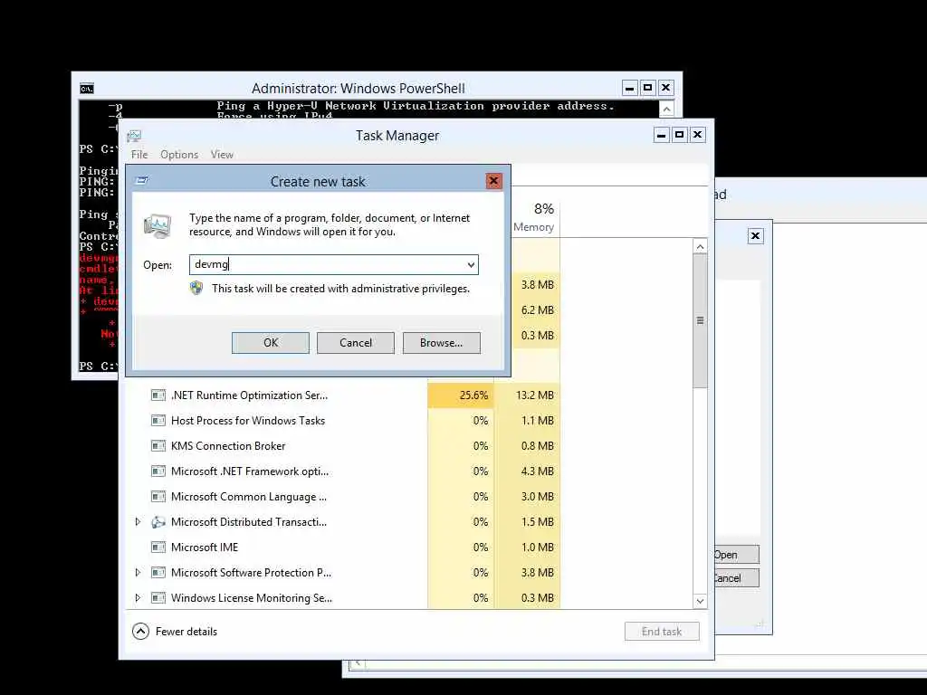Minimize the PowerShell window
Screen dimensions: 927x695
click(x=630, y=88)
